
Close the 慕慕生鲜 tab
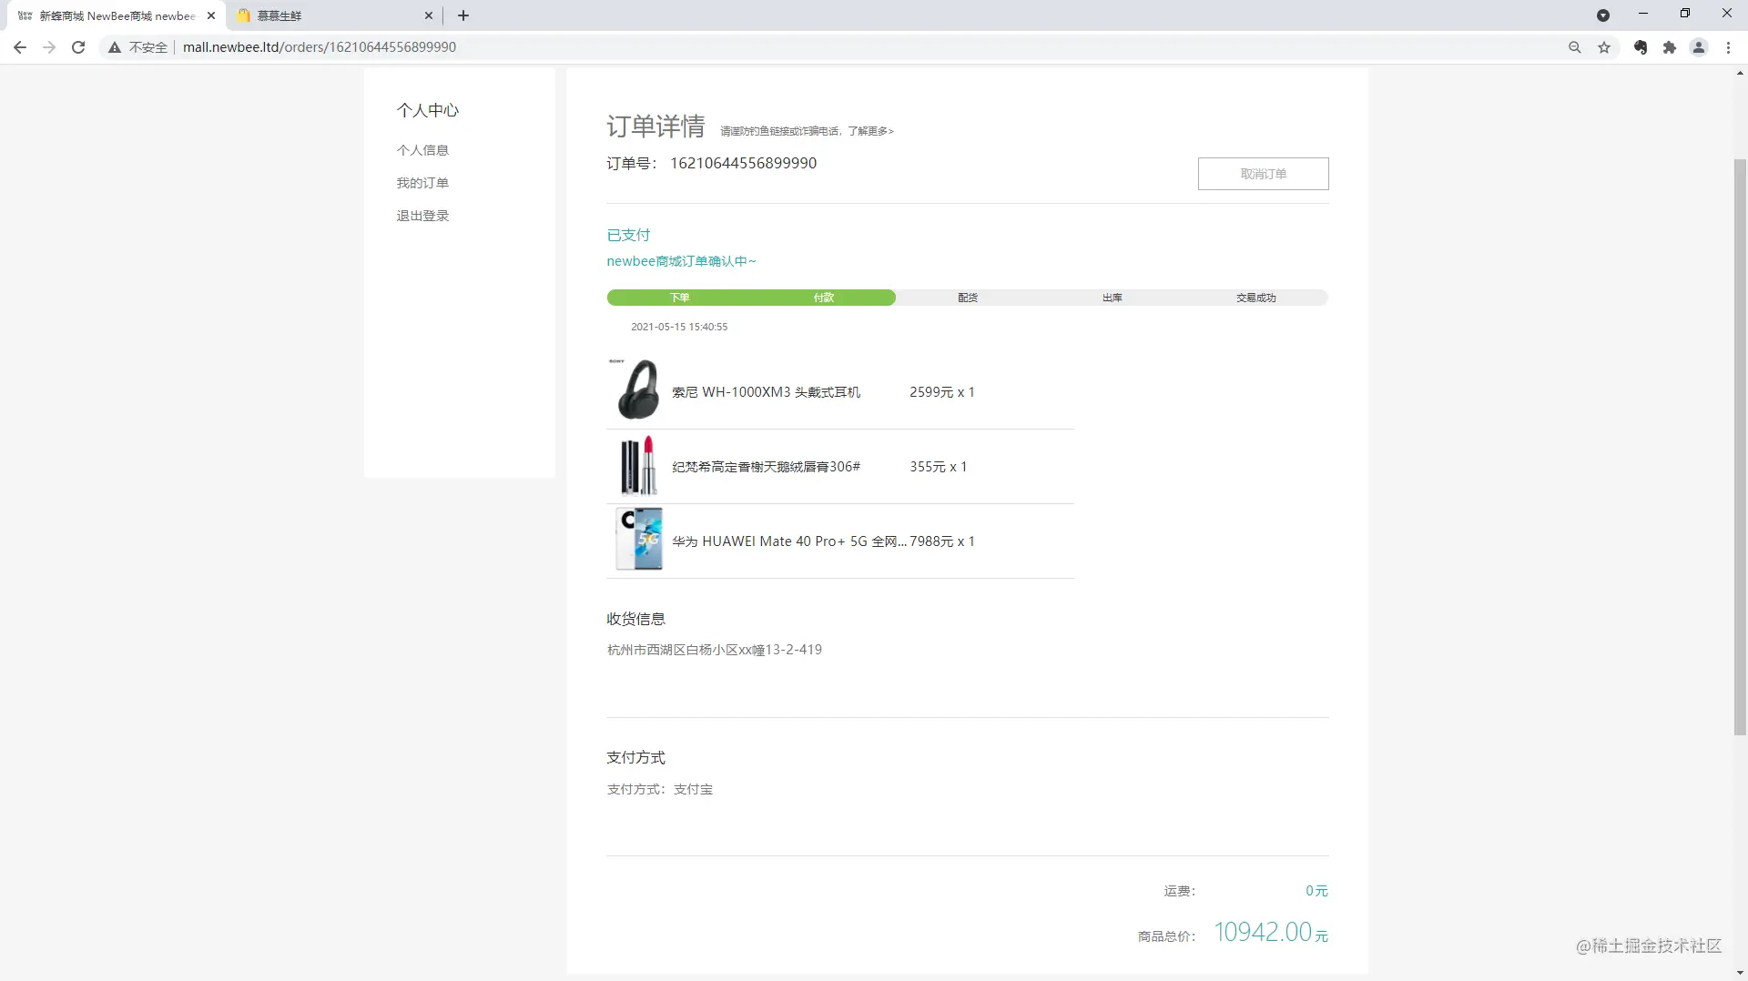(429, 15)
